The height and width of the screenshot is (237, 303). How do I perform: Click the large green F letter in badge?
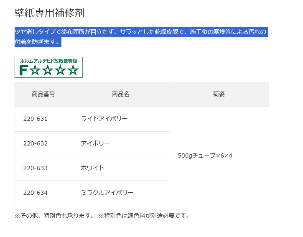click(23, 70)
